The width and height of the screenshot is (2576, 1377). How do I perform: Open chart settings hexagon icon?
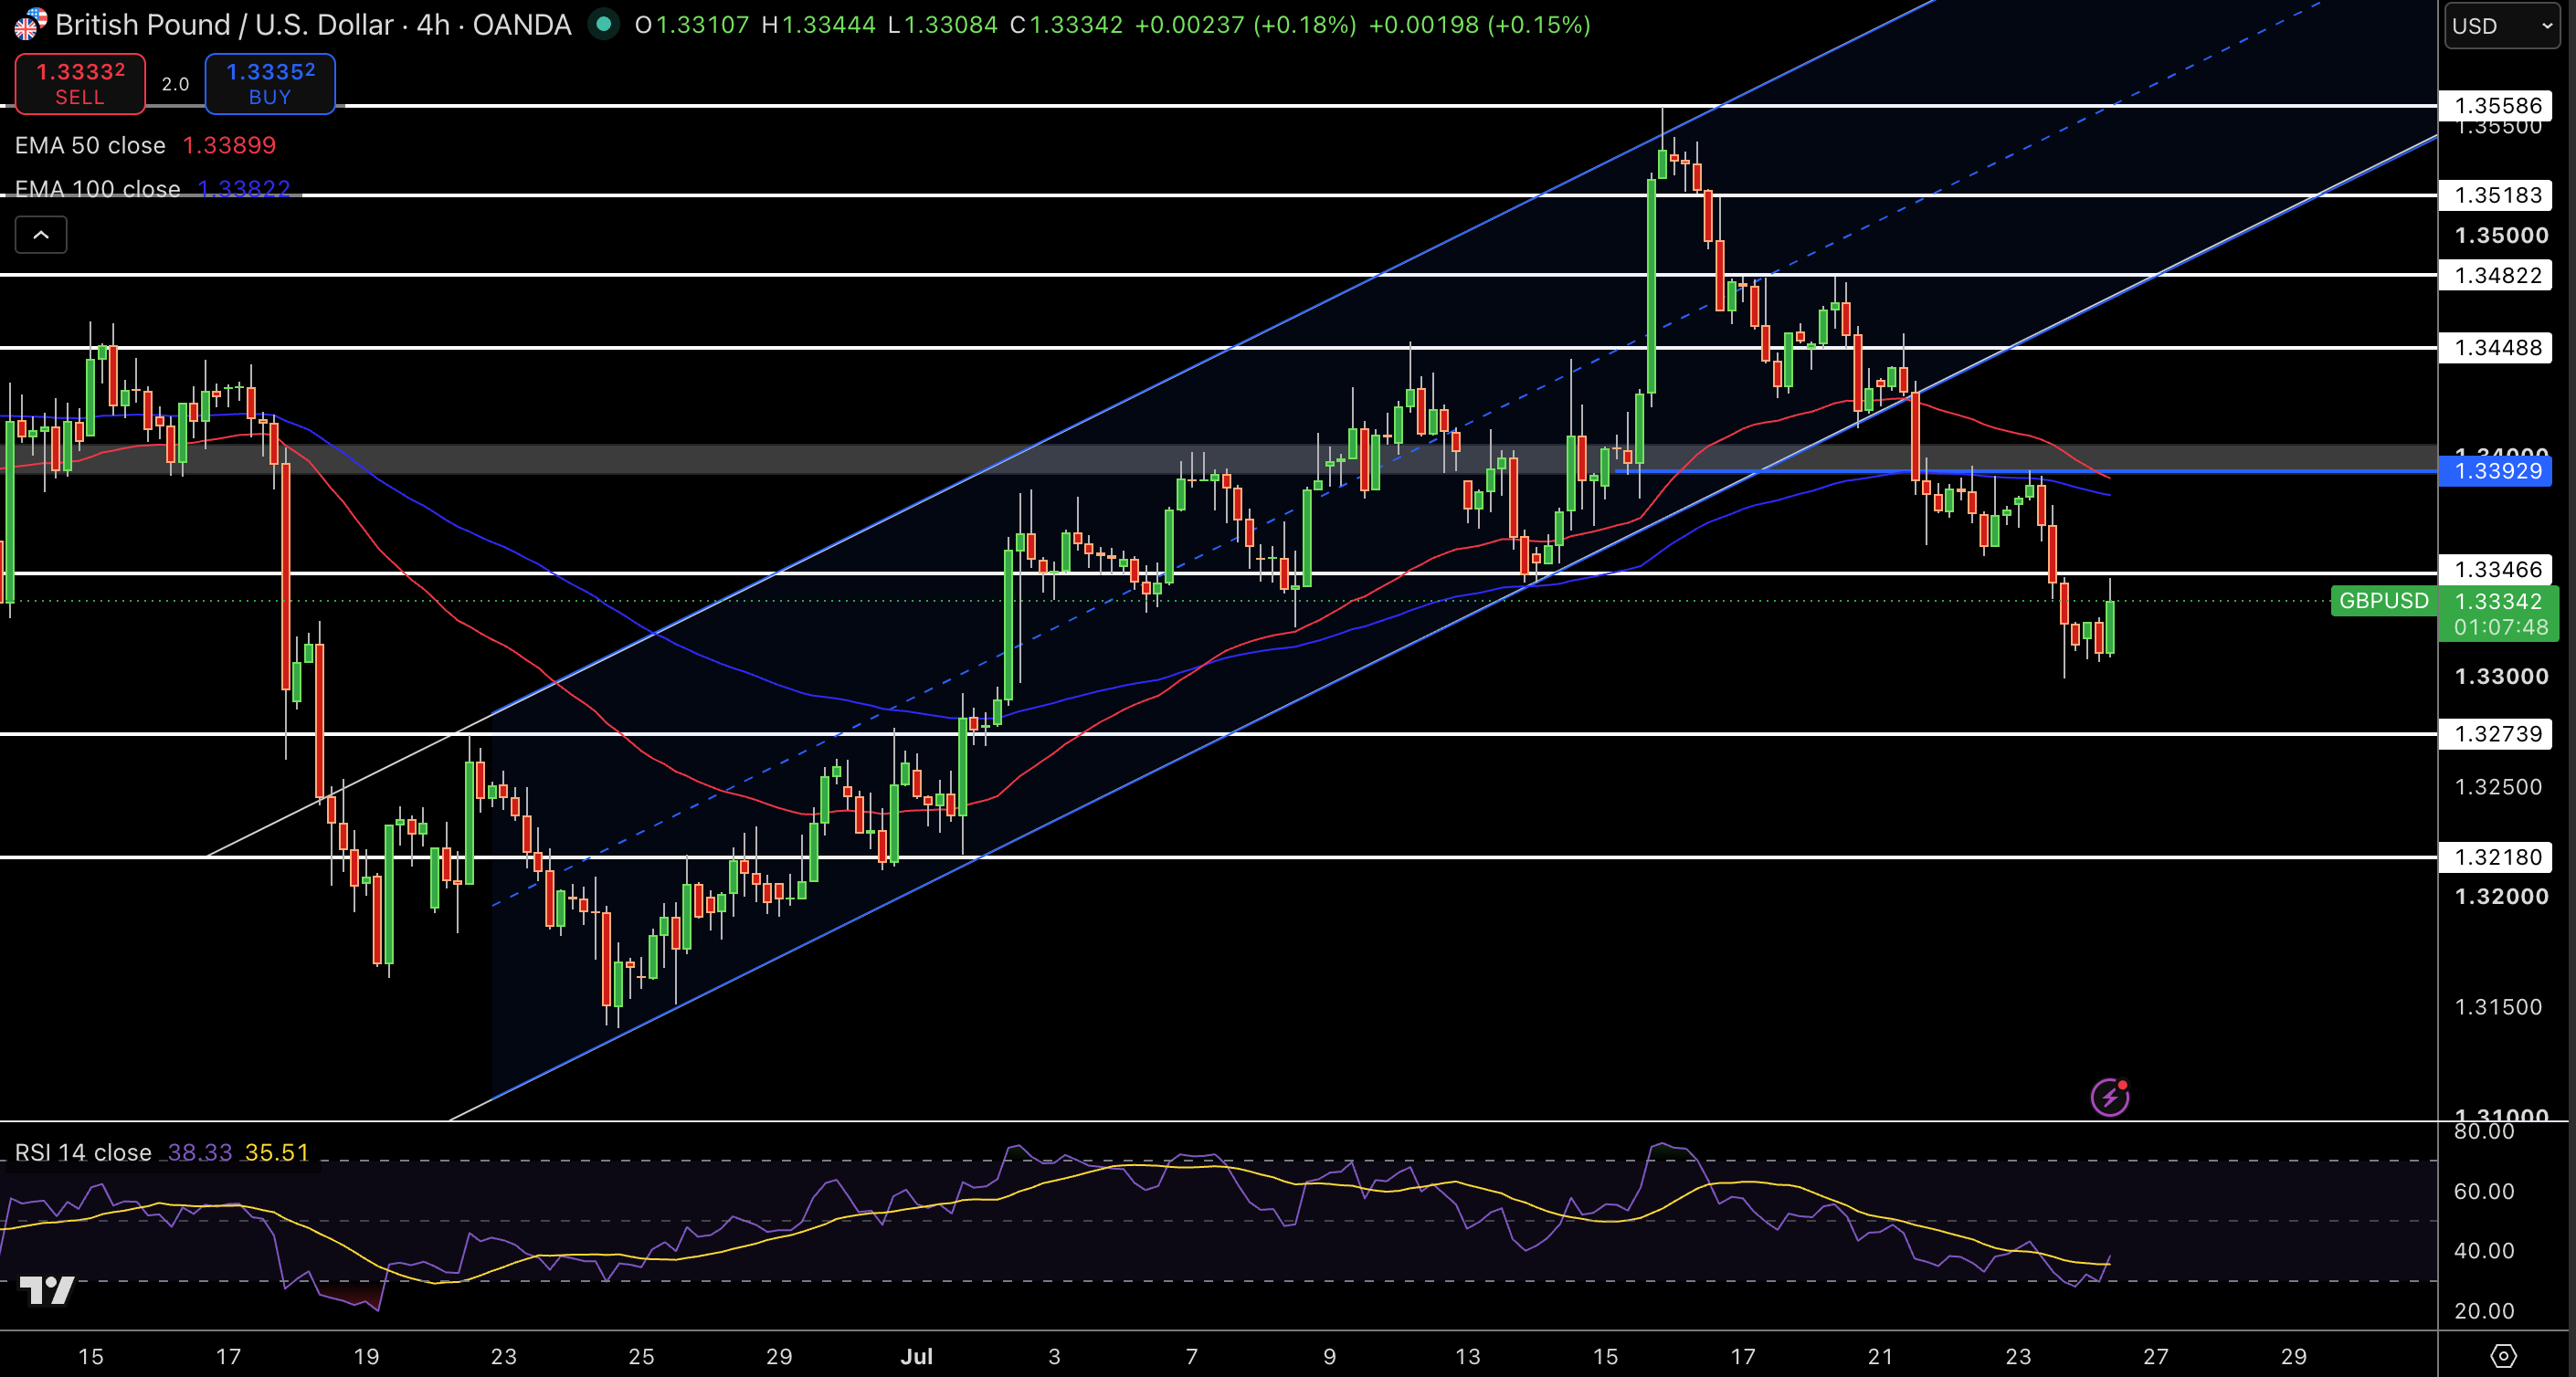pyautogui.click(x=2502, y=1356)
